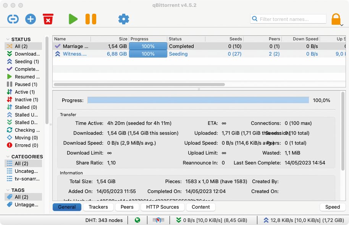Switch to the Peers tab
Image resolution: width=349 pixels, height=225 pixels.
pos(127,207)
